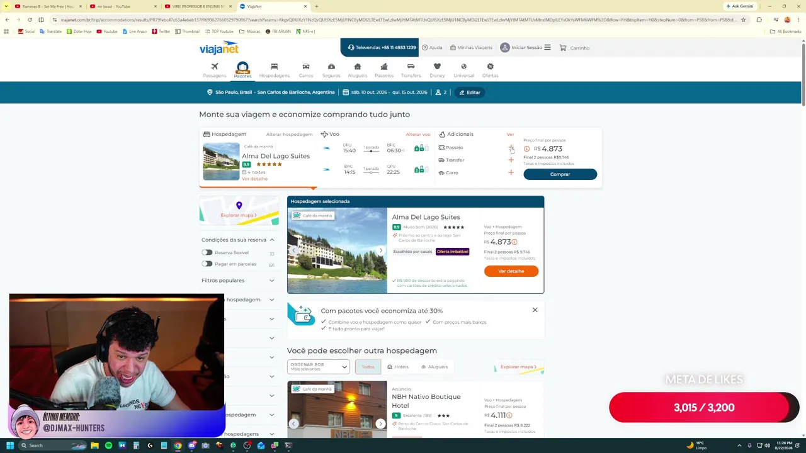The image size is (806, 453).
Task: Show next photo of NBH Nativo Boutique Hotel
Action: click(380, 423)
